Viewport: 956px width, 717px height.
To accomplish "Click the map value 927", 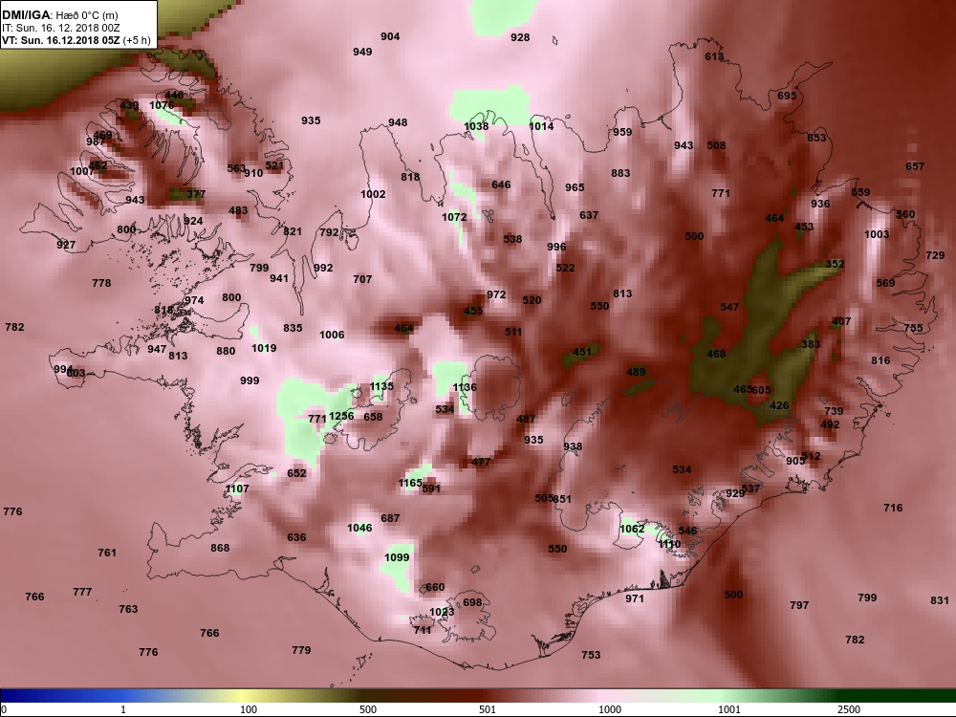I will coord(66,245).
